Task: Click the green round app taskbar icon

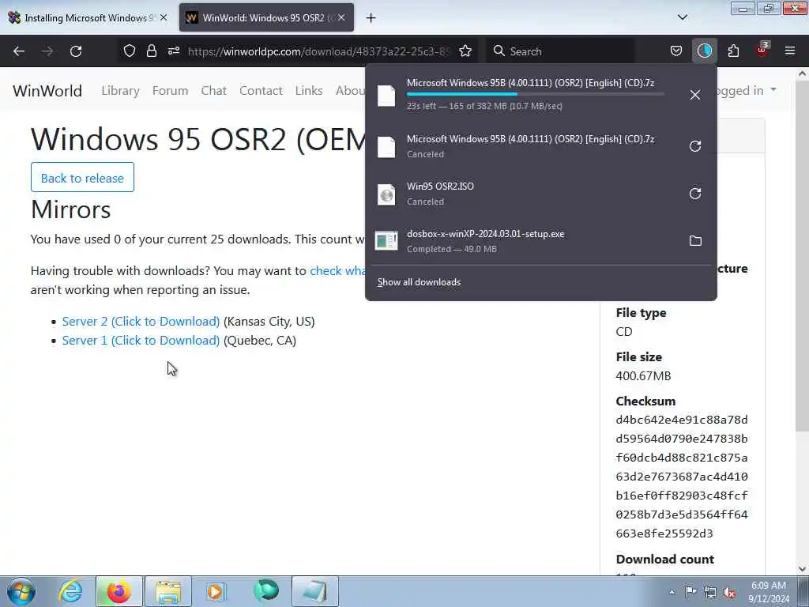Action: click(266, 590)
